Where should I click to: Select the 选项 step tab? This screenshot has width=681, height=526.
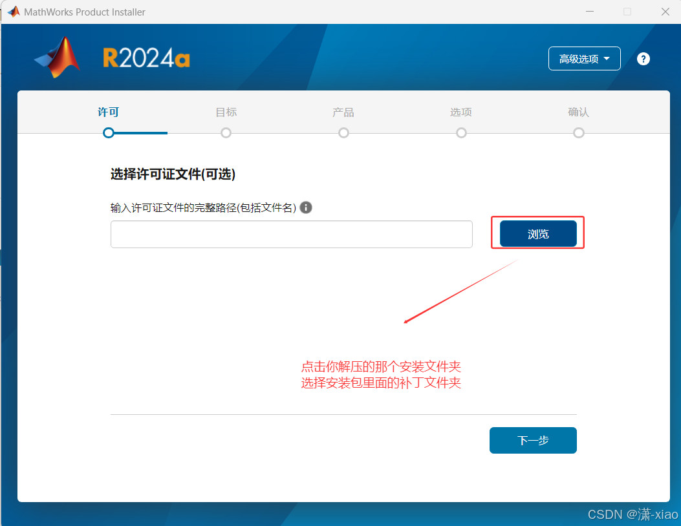(461, 112)
